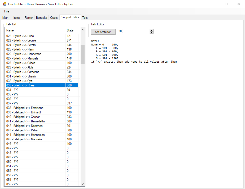Select row 040 - Edelgard <=> Caspar
245x189 pixels.
click(x=42, y=117)
